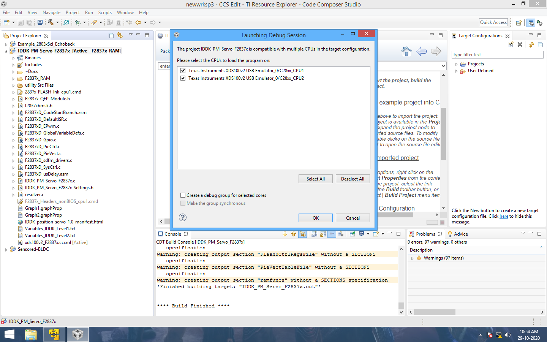Clear the Console output

coord(340,234)
